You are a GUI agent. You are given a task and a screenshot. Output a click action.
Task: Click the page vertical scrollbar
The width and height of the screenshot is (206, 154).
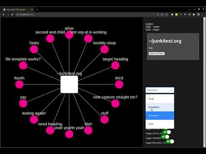[x=204, y=82]
